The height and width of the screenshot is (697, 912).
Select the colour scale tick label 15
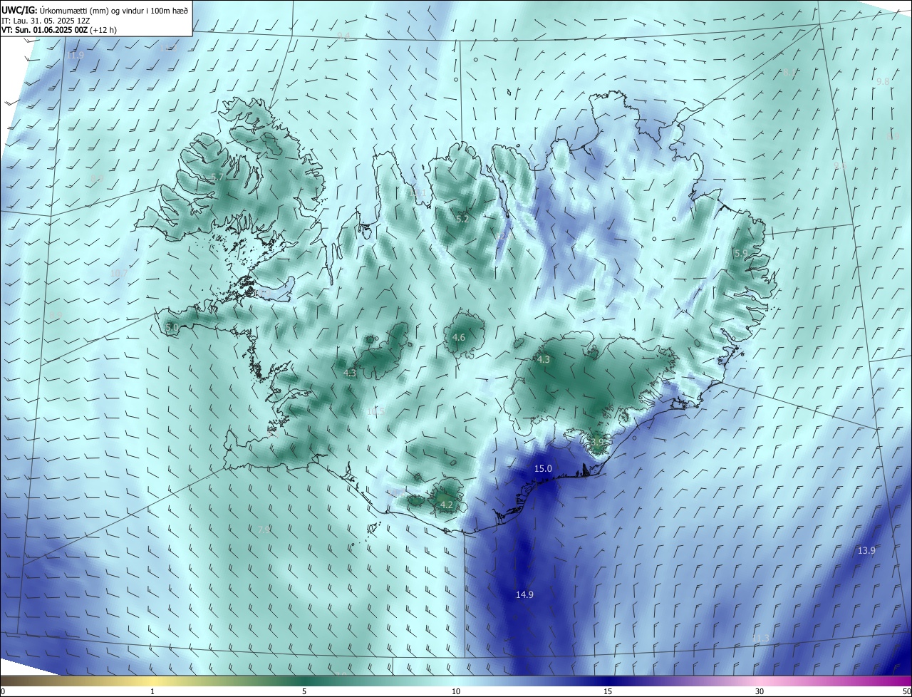[x=608, y=691]
